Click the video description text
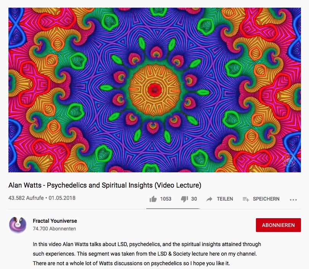 tap(147, 254)
